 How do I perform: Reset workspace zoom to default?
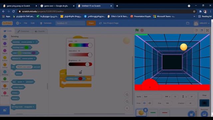(127, 108)
